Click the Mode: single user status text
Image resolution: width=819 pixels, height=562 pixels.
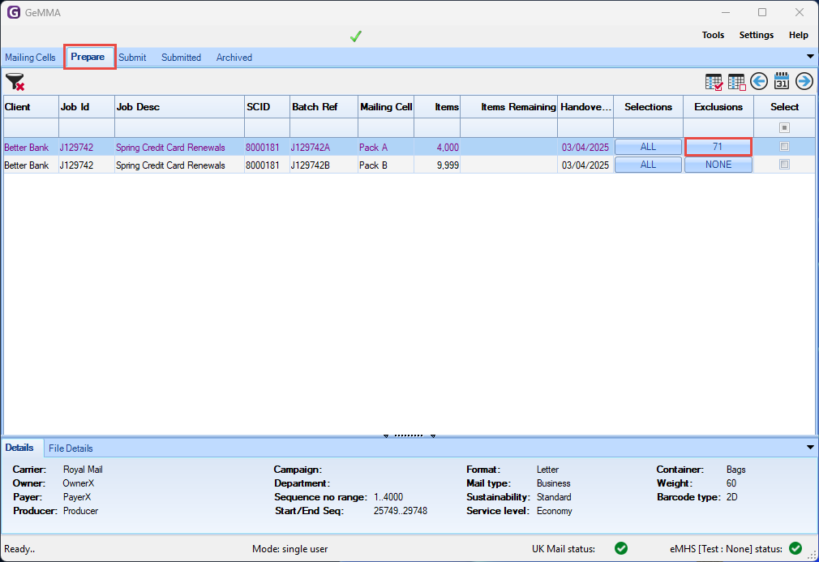coord(289,548)
